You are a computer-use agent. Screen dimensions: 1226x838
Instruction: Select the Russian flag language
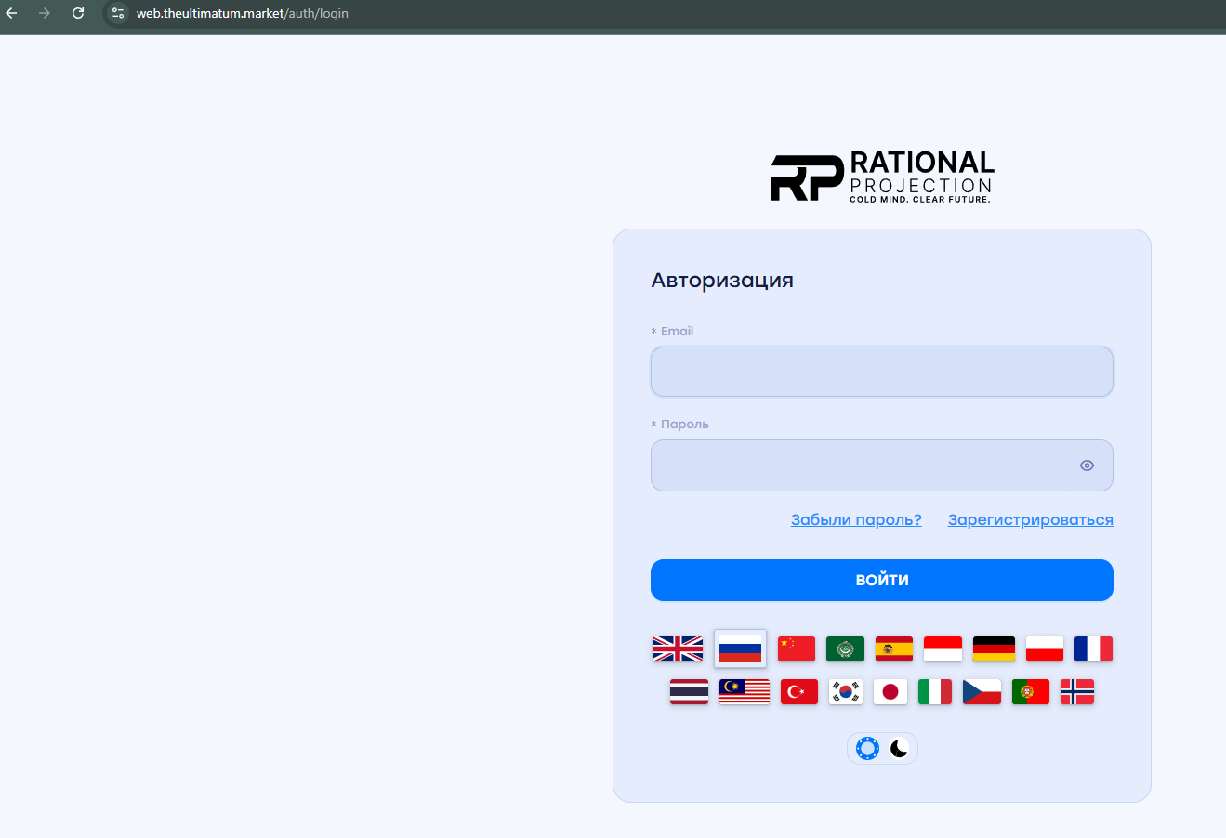pos(740,648)
